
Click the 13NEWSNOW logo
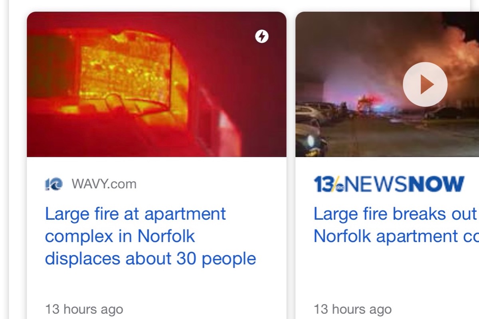pyautogui.click(x=389, y=184)
